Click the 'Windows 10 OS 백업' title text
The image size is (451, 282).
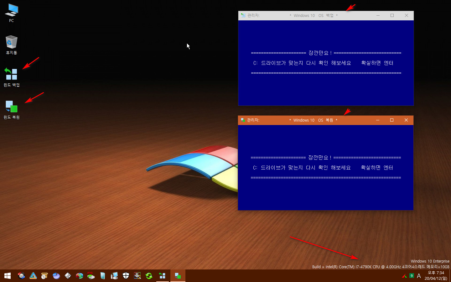pos(314,15)
